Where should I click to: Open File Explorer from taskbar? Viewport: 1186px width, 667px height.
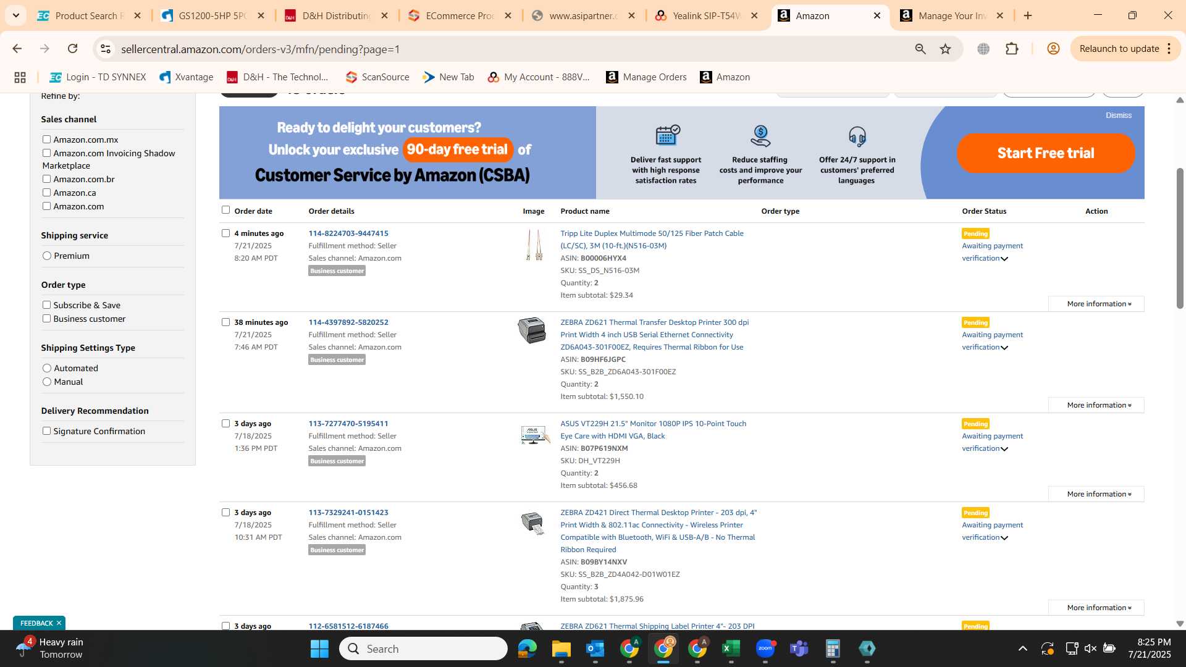tap(561, 648)
